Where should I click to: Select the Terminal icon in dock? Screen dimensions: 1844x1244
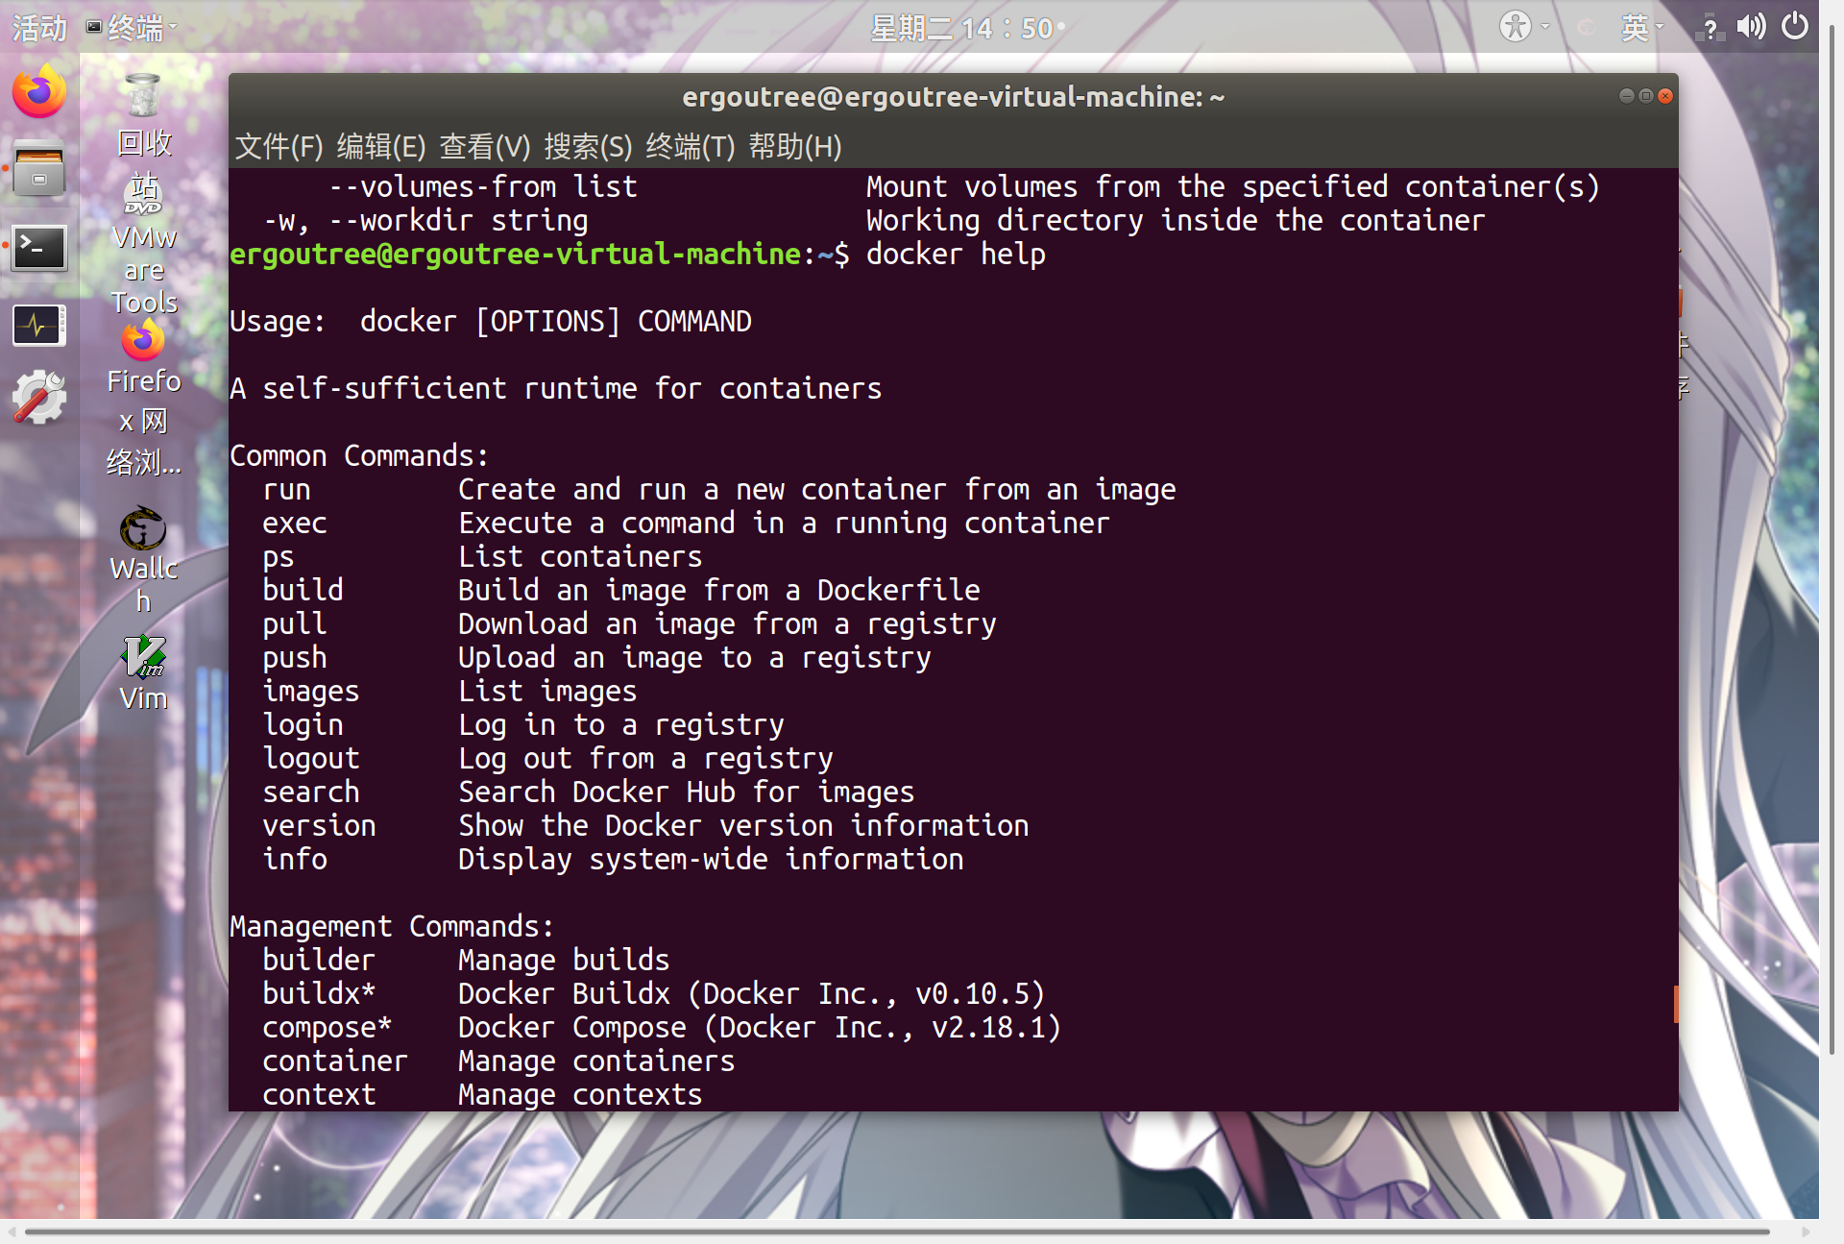(39, 248)
